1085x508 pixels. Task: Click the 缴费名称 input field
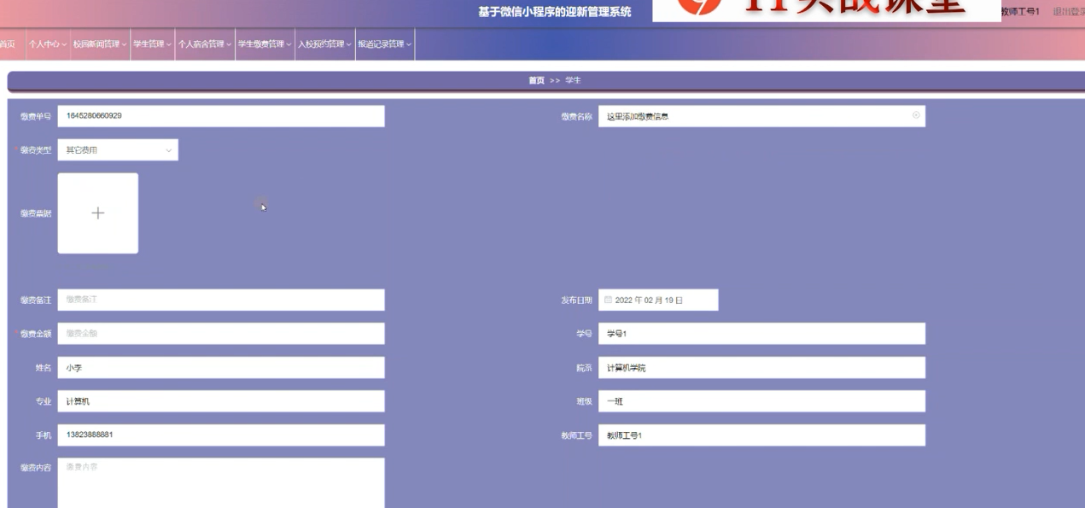coord(761,116)
